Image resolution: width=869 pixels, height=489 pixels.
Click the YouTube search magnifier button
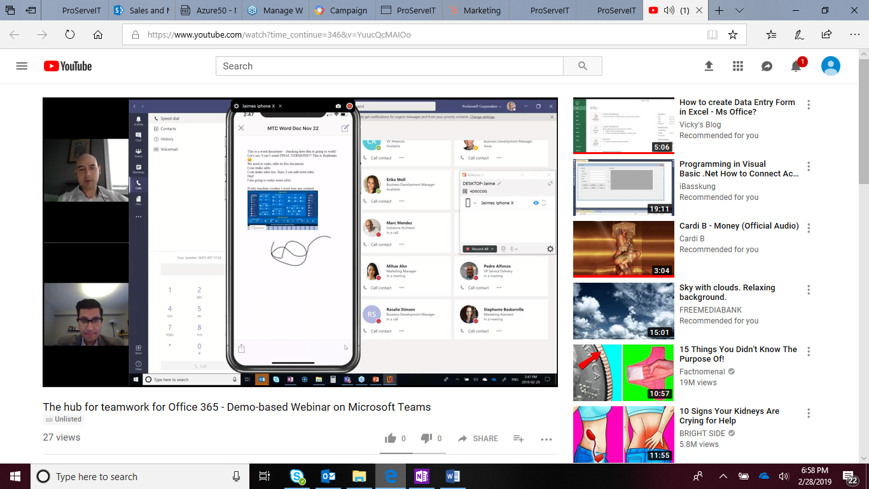tap(583, 66)
